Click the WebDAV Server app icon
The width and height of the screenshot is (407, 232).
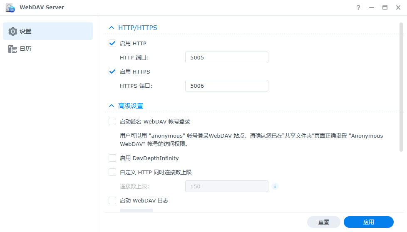pyautogui.click(x=10, y=7)
